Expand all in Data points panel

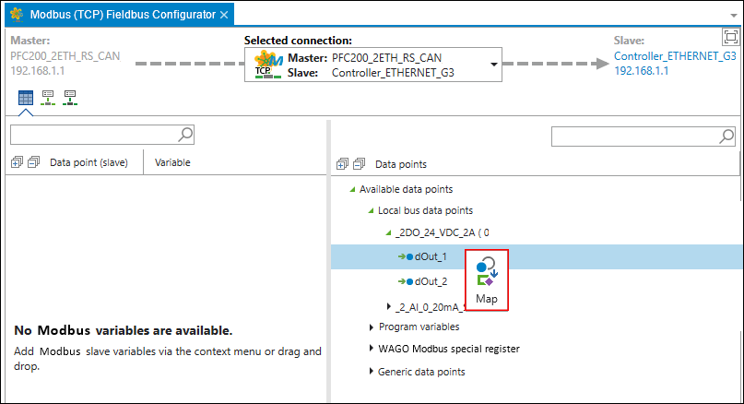pyautogui.click(x=342, y=164)
